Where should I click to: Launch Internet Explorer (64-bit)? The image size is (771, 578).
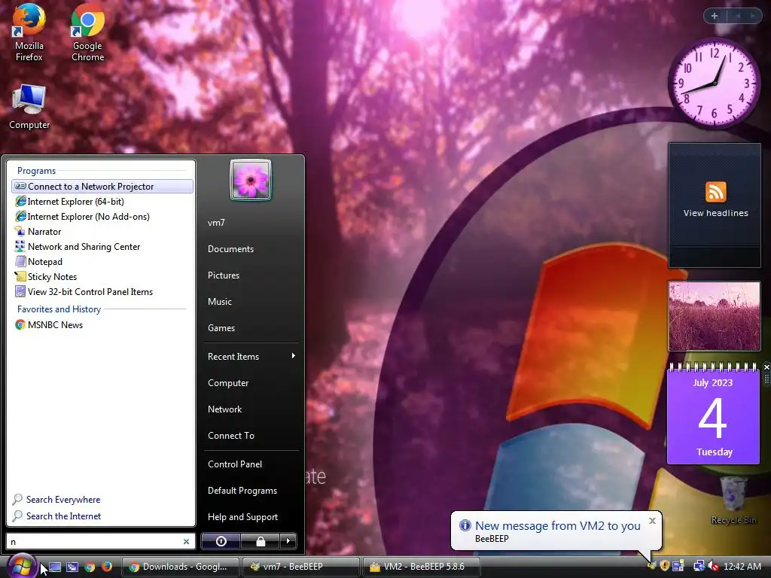(x=102, y=202)
